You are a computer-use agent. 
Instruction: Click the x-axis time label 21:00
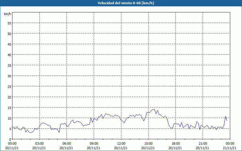(x=203, y=144)
